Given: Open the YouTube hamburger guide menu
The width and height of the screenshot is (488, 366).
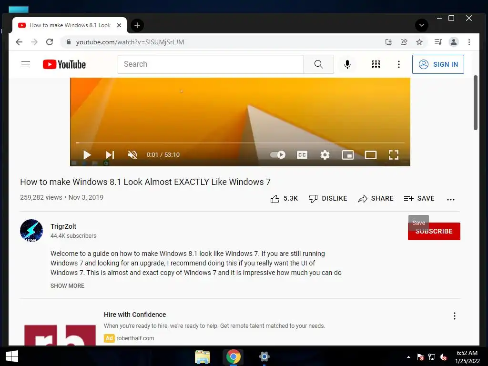Looking at the screenshot, I should 26,64.
